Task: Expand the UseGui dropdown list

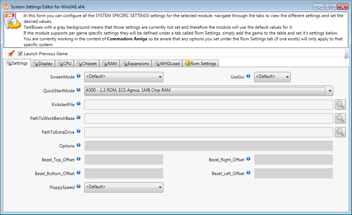Action: (272, 77)
